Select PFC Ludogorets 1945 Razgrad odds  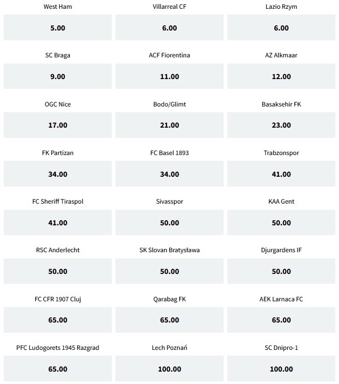tap(57, 369)
